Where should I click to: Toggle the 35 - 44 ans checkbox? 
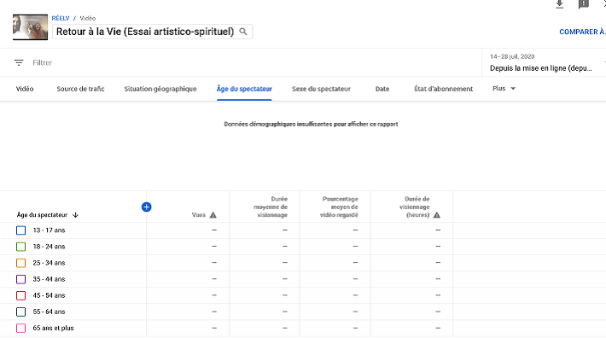20,279
